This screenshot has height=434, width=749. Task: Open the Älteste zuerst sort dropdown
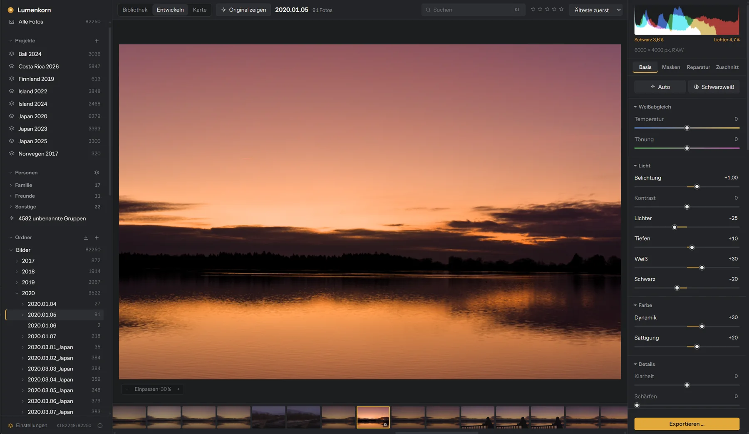pos(595,10)
